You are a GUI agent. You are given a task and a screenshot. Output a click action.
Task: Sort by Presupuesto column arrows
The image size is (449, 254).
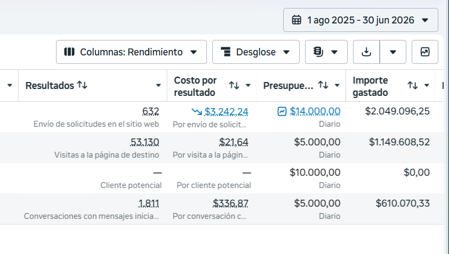[x=323, y=85]
